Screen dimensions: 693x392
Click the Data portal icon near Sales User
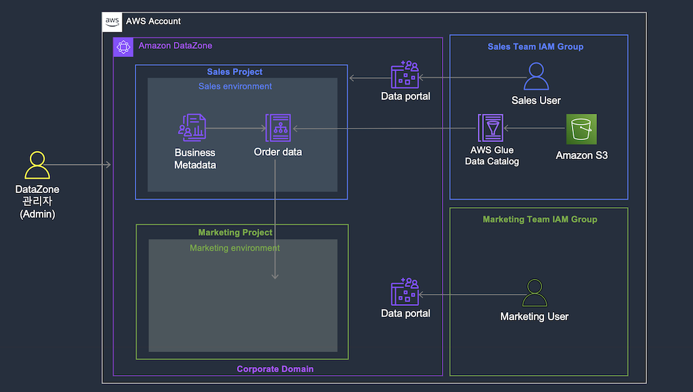coord(405,74)
